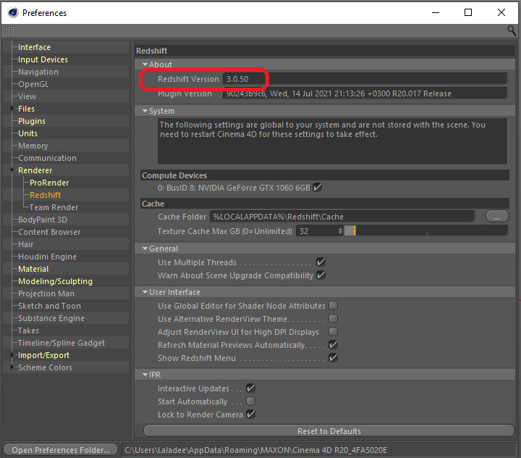Open Plugins preferences

(32, 121)
